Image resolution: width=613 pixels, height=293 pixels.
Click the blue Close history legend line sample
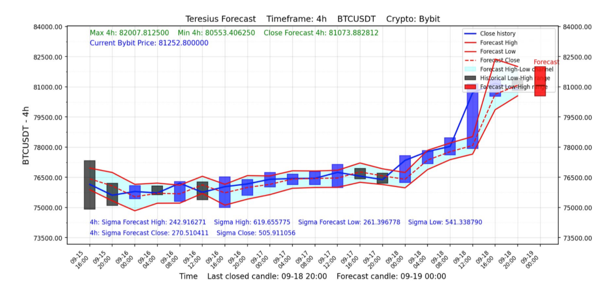click(470, 33)
